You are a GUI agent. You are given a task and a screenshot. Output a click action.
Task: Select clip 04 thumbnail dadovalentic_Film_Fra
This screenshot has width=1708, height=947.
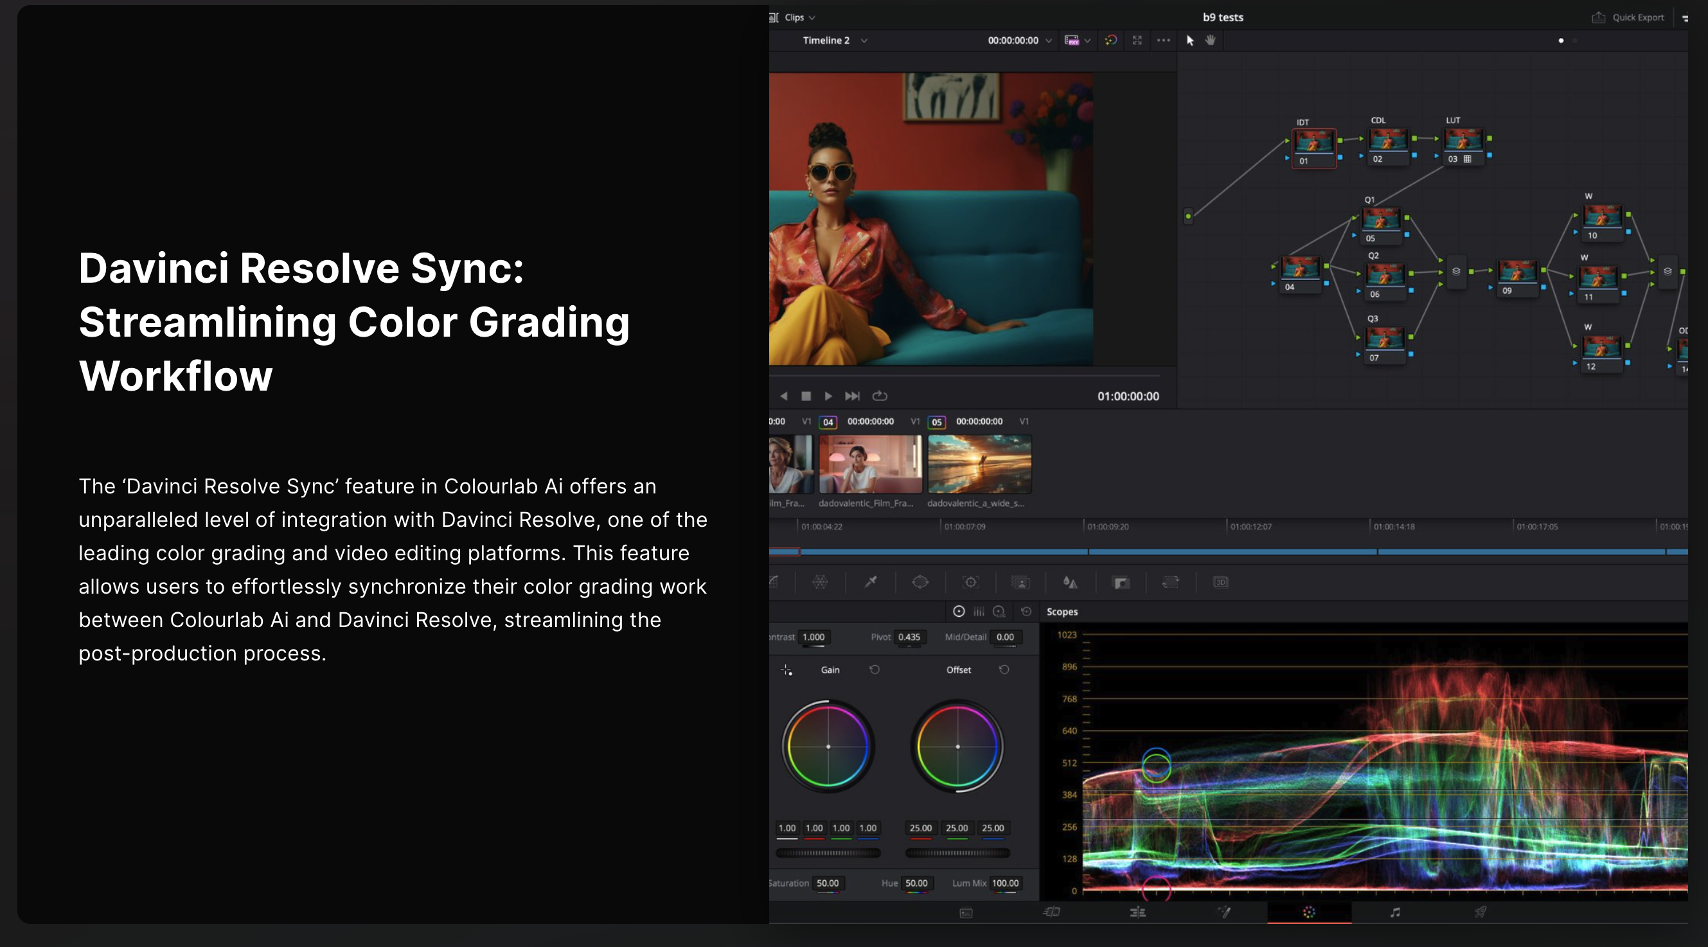point(871,464)
